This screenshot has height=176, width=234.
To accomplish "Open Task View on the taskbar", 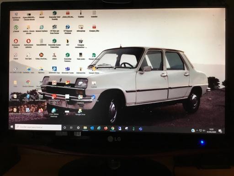I will coord(71,127).
